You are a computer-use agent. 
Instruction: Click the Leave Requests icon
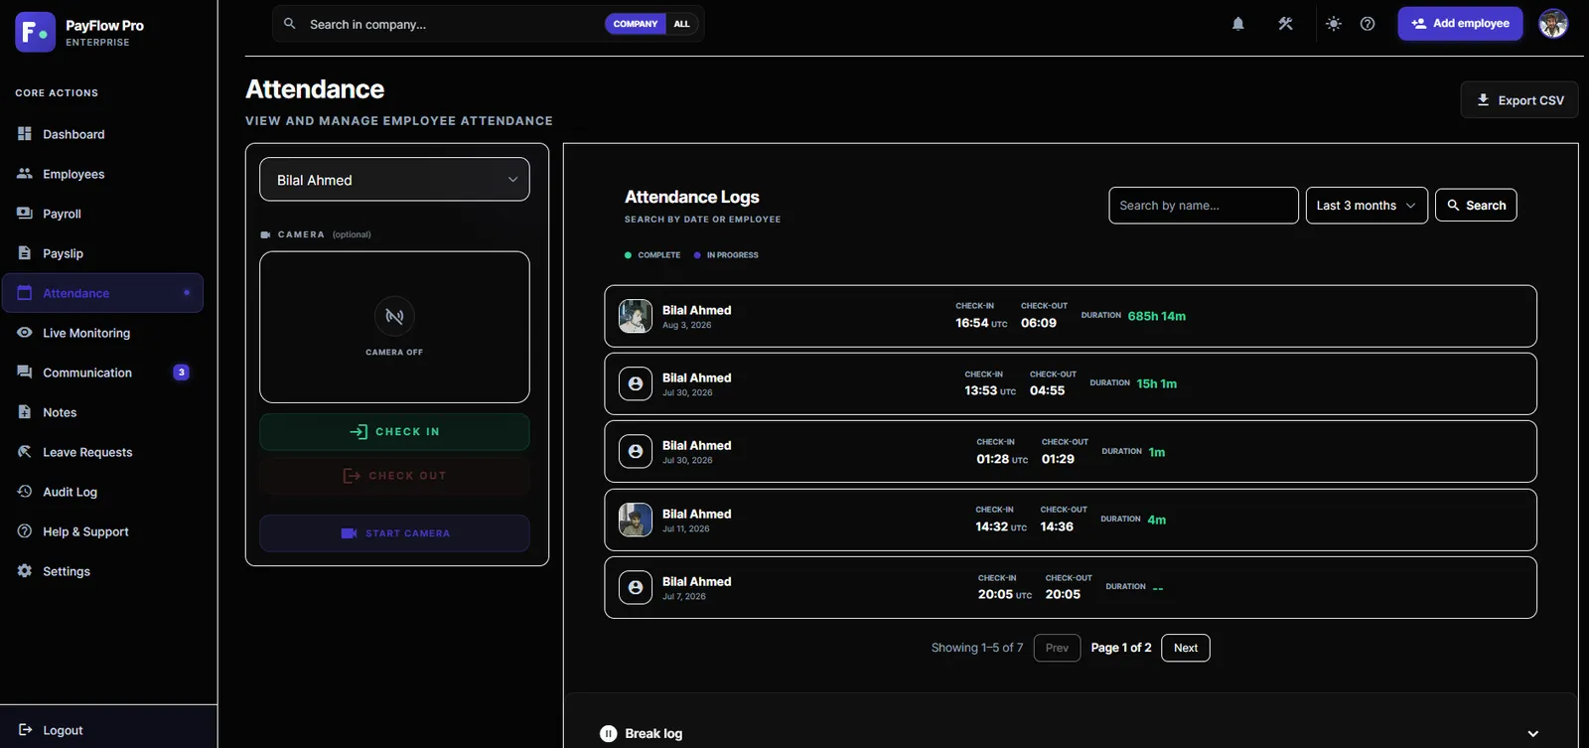25,451
